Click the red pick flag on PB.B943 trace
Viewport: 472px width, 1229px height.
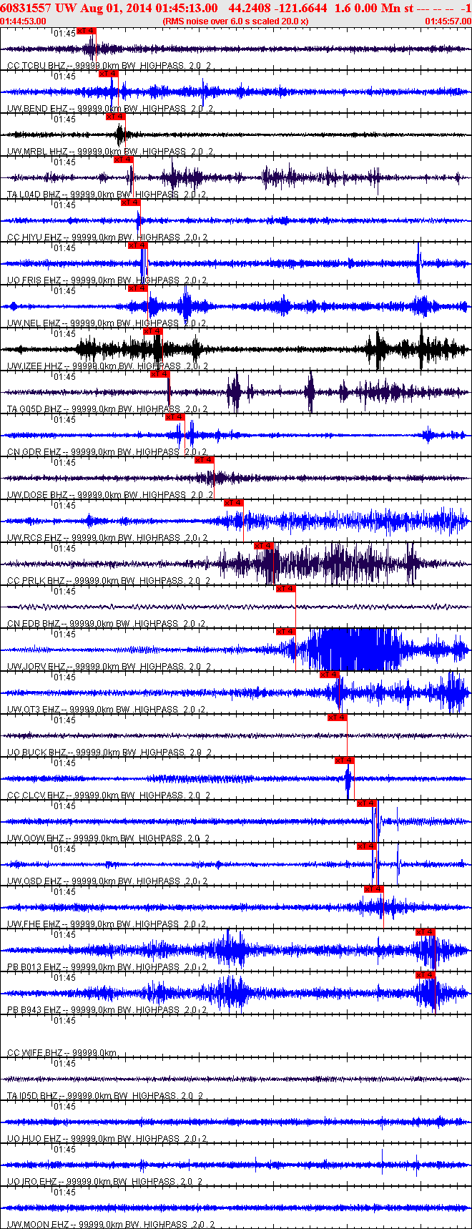(425, 975)
